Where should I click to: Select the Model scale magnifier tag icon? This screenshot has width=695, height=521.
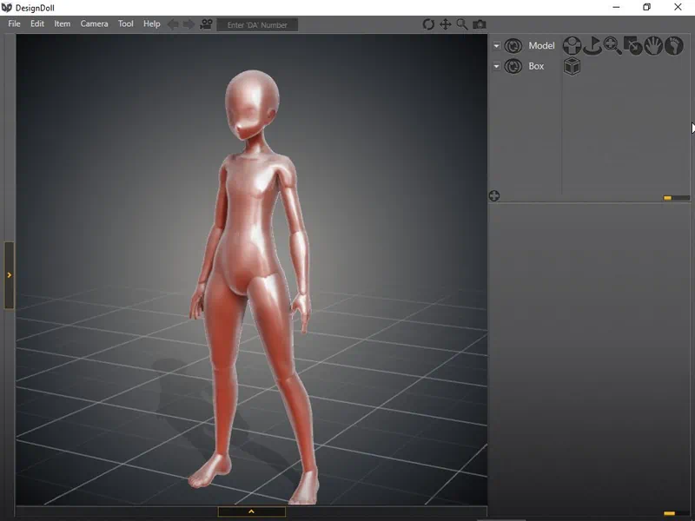click(x=612, y=46)
